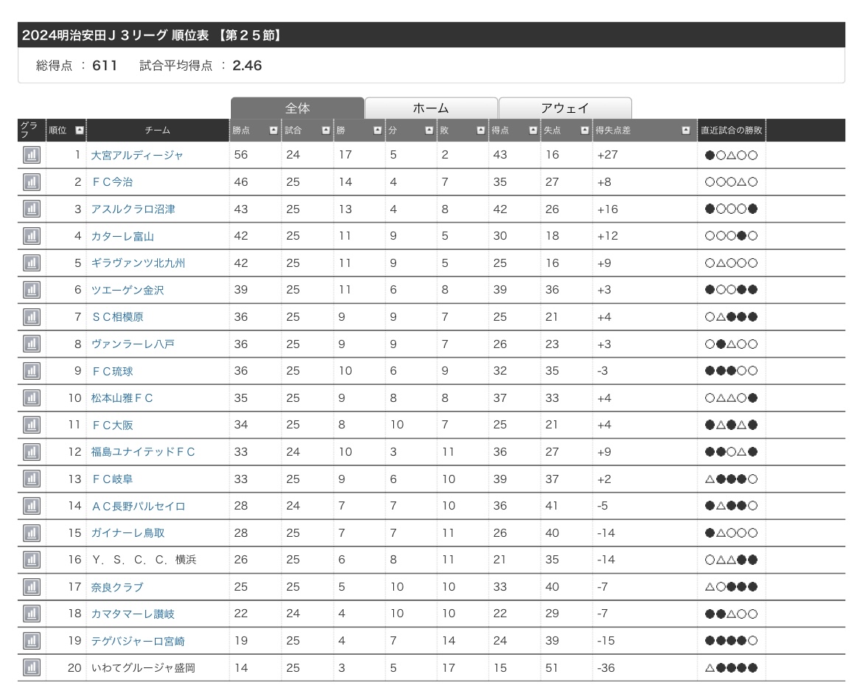Open 松本山雅ＦＣ team link

click(x=122, y=397)
